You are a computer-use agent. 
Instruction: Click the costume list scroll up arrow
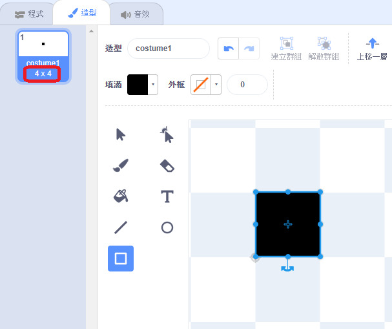click(x=92, y=31)
